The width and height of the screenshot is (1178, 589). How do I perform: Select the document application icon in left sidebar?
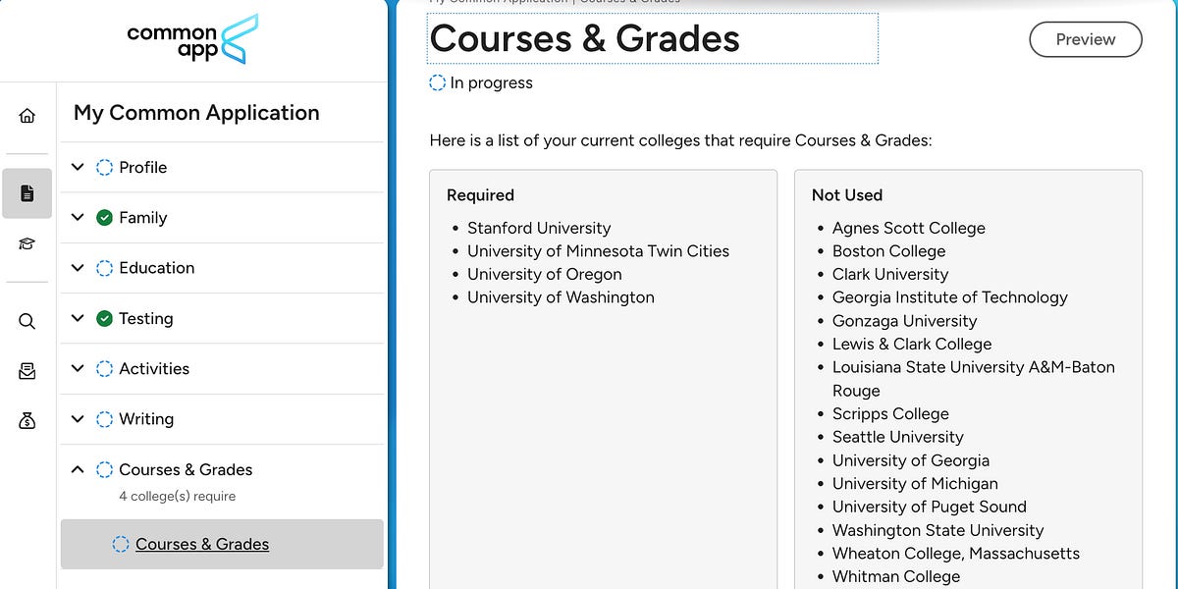click(27, 193)
